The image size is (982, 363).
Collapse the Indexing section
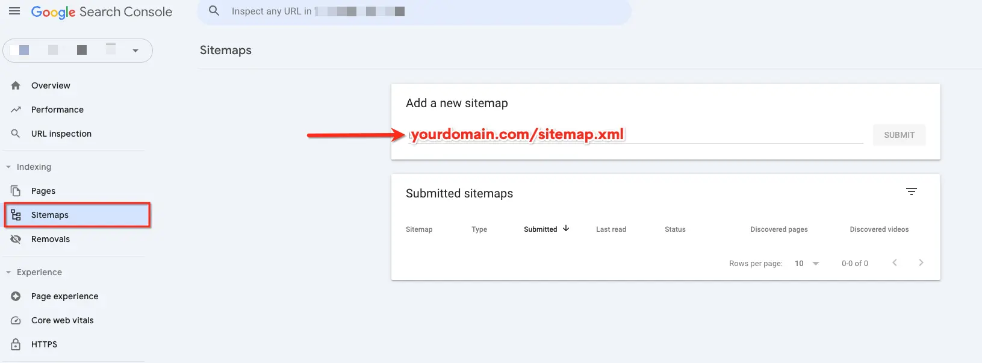8,167
